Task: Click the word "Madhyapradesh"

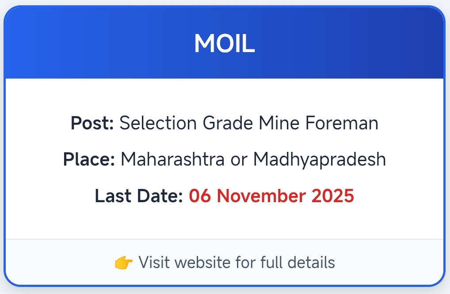Action: coord(320,159)
